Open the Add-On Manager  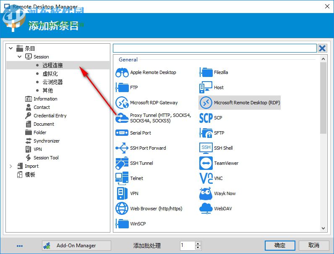coord(76,246)
